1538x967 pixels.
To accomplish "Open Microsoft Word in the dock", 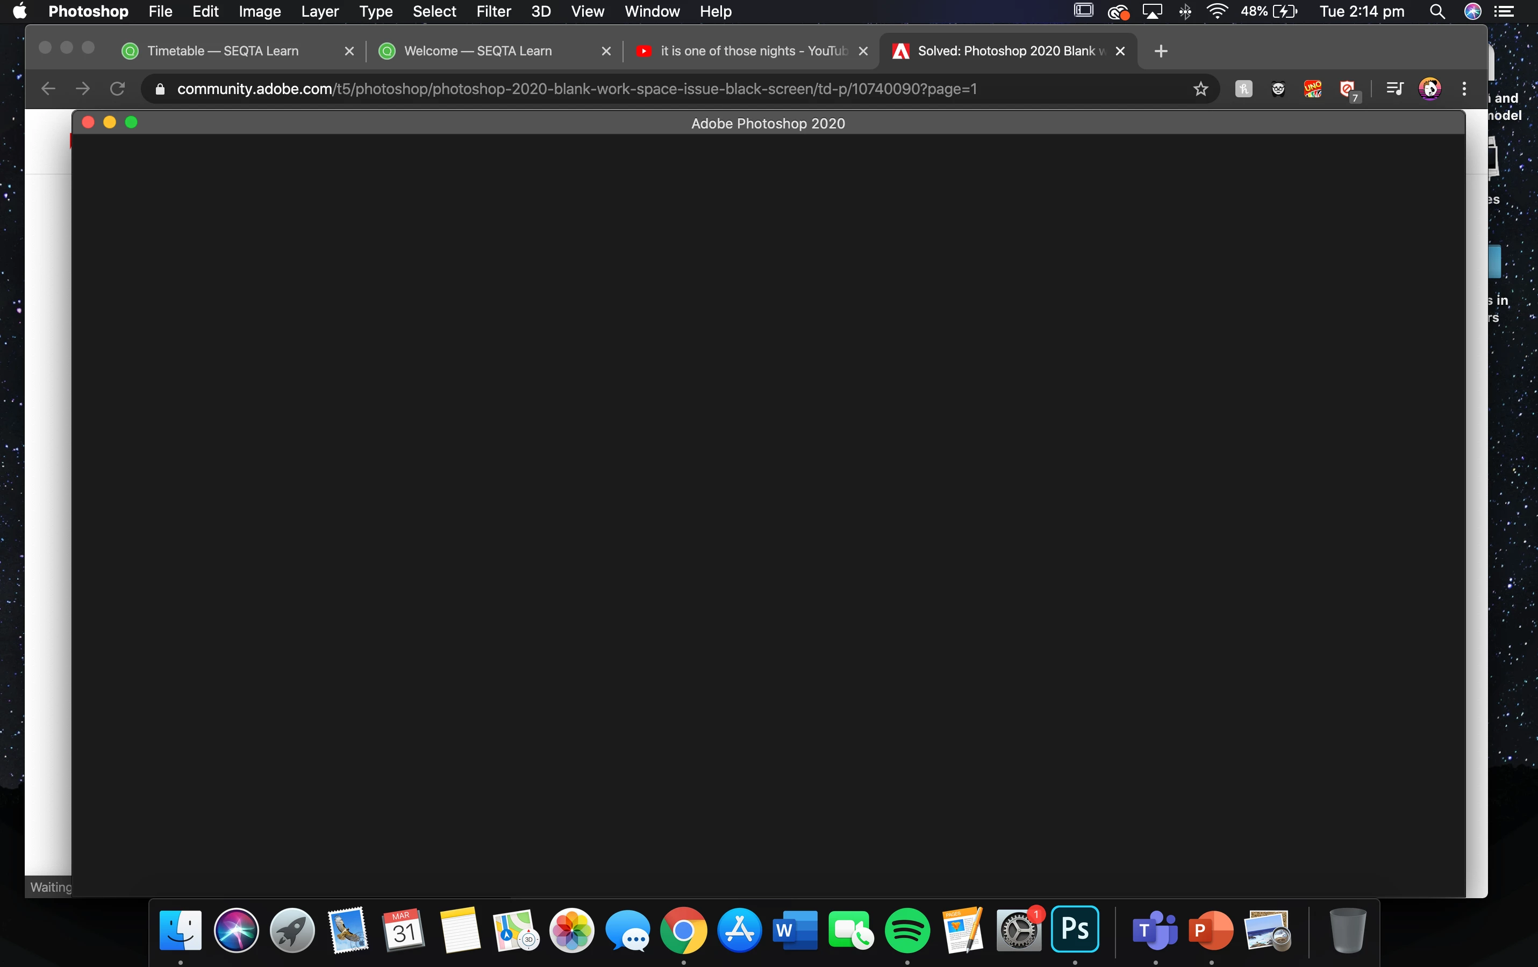I will point(795,930).
